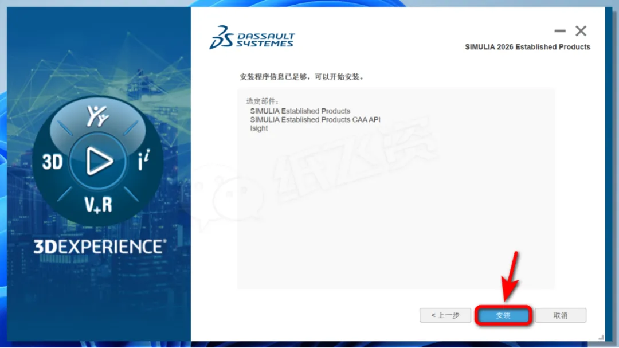Go back with the 上一步 button
This screenshot has width=619, height=348.
click(x=445, y=315)
